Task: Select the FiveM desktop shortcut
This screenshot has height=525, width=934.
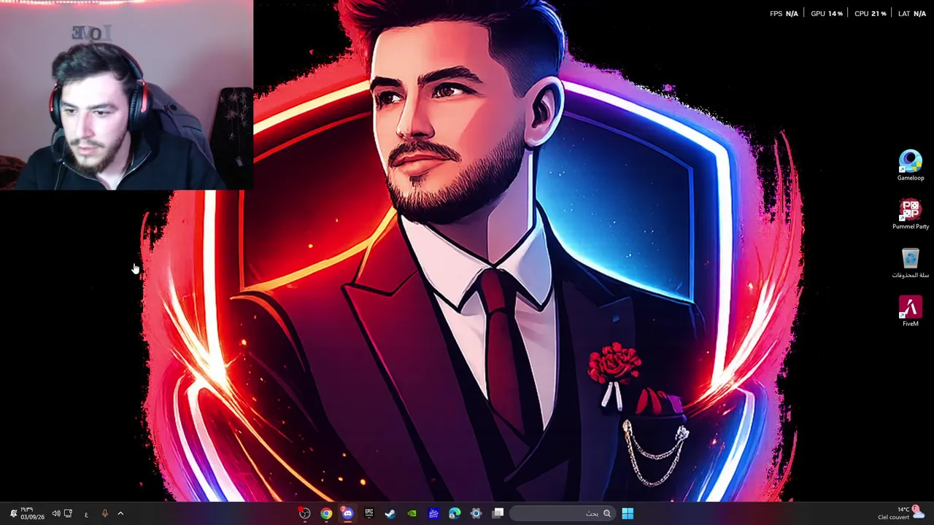Action: tap(910, 311)
